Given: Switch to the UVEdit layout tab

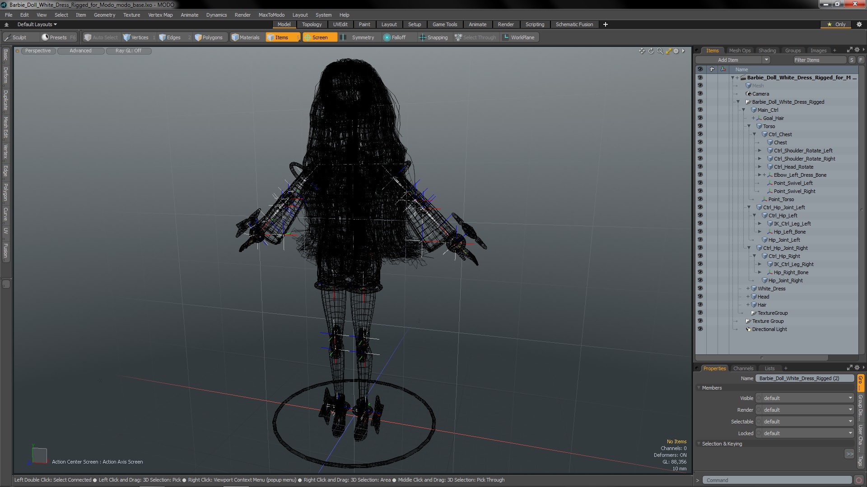Looking at the screenshot, I should coord(340,24).
